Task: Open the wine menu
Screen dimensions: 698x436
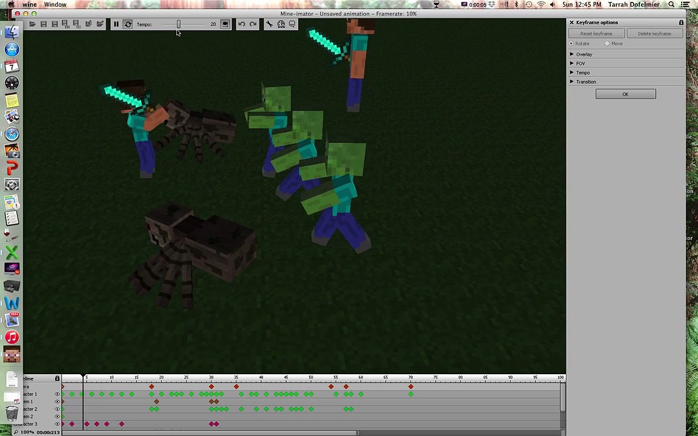Action: click(x=29, y=4)
